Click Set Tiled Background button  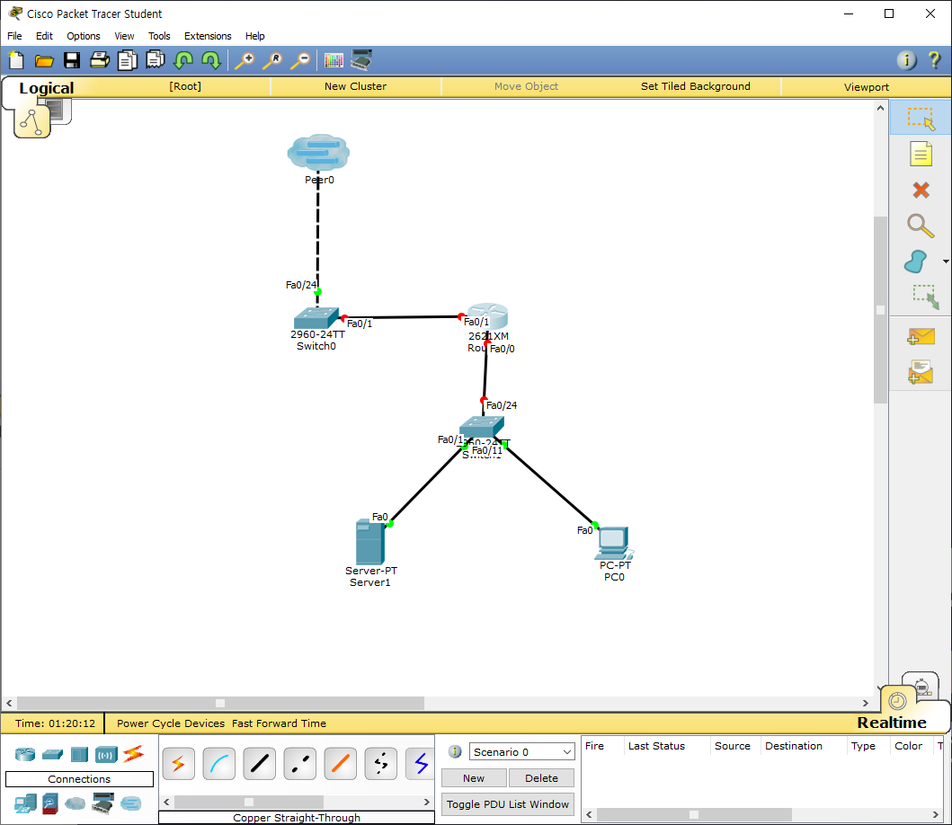(x=695, y=86)
